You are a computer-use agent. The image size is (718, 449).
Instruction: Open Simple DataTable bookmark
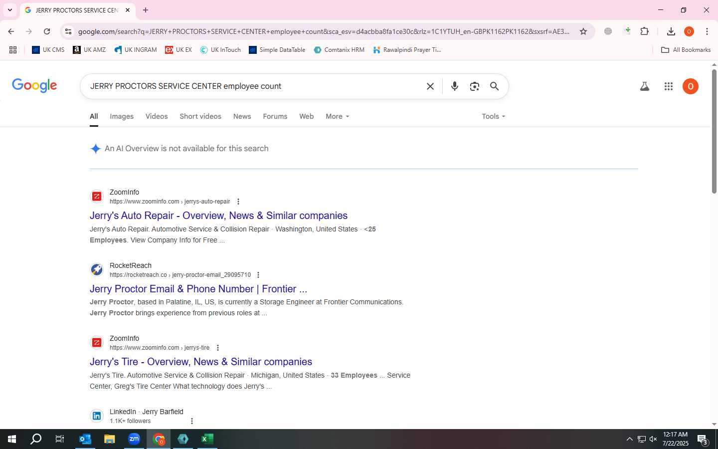pyautogui.click(x=277, y=50)
